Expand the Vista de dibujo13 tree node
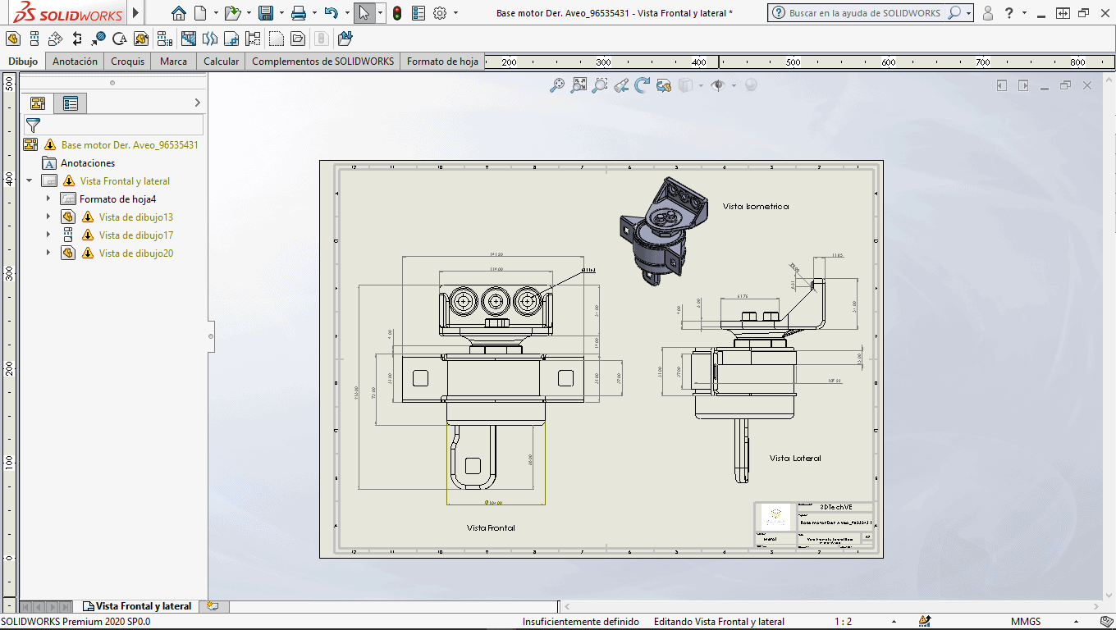This screenshot has height=630, width=1116. pyautogui.click(x=48, y=217)
